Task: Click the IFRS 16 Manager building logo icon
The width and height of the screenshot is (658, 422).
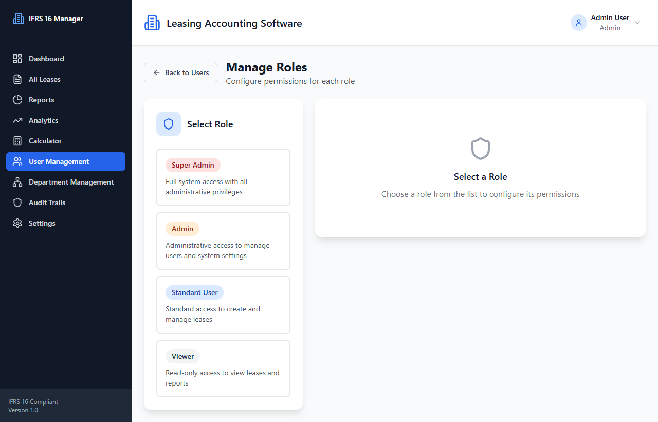Action: [x=18, y=19]
